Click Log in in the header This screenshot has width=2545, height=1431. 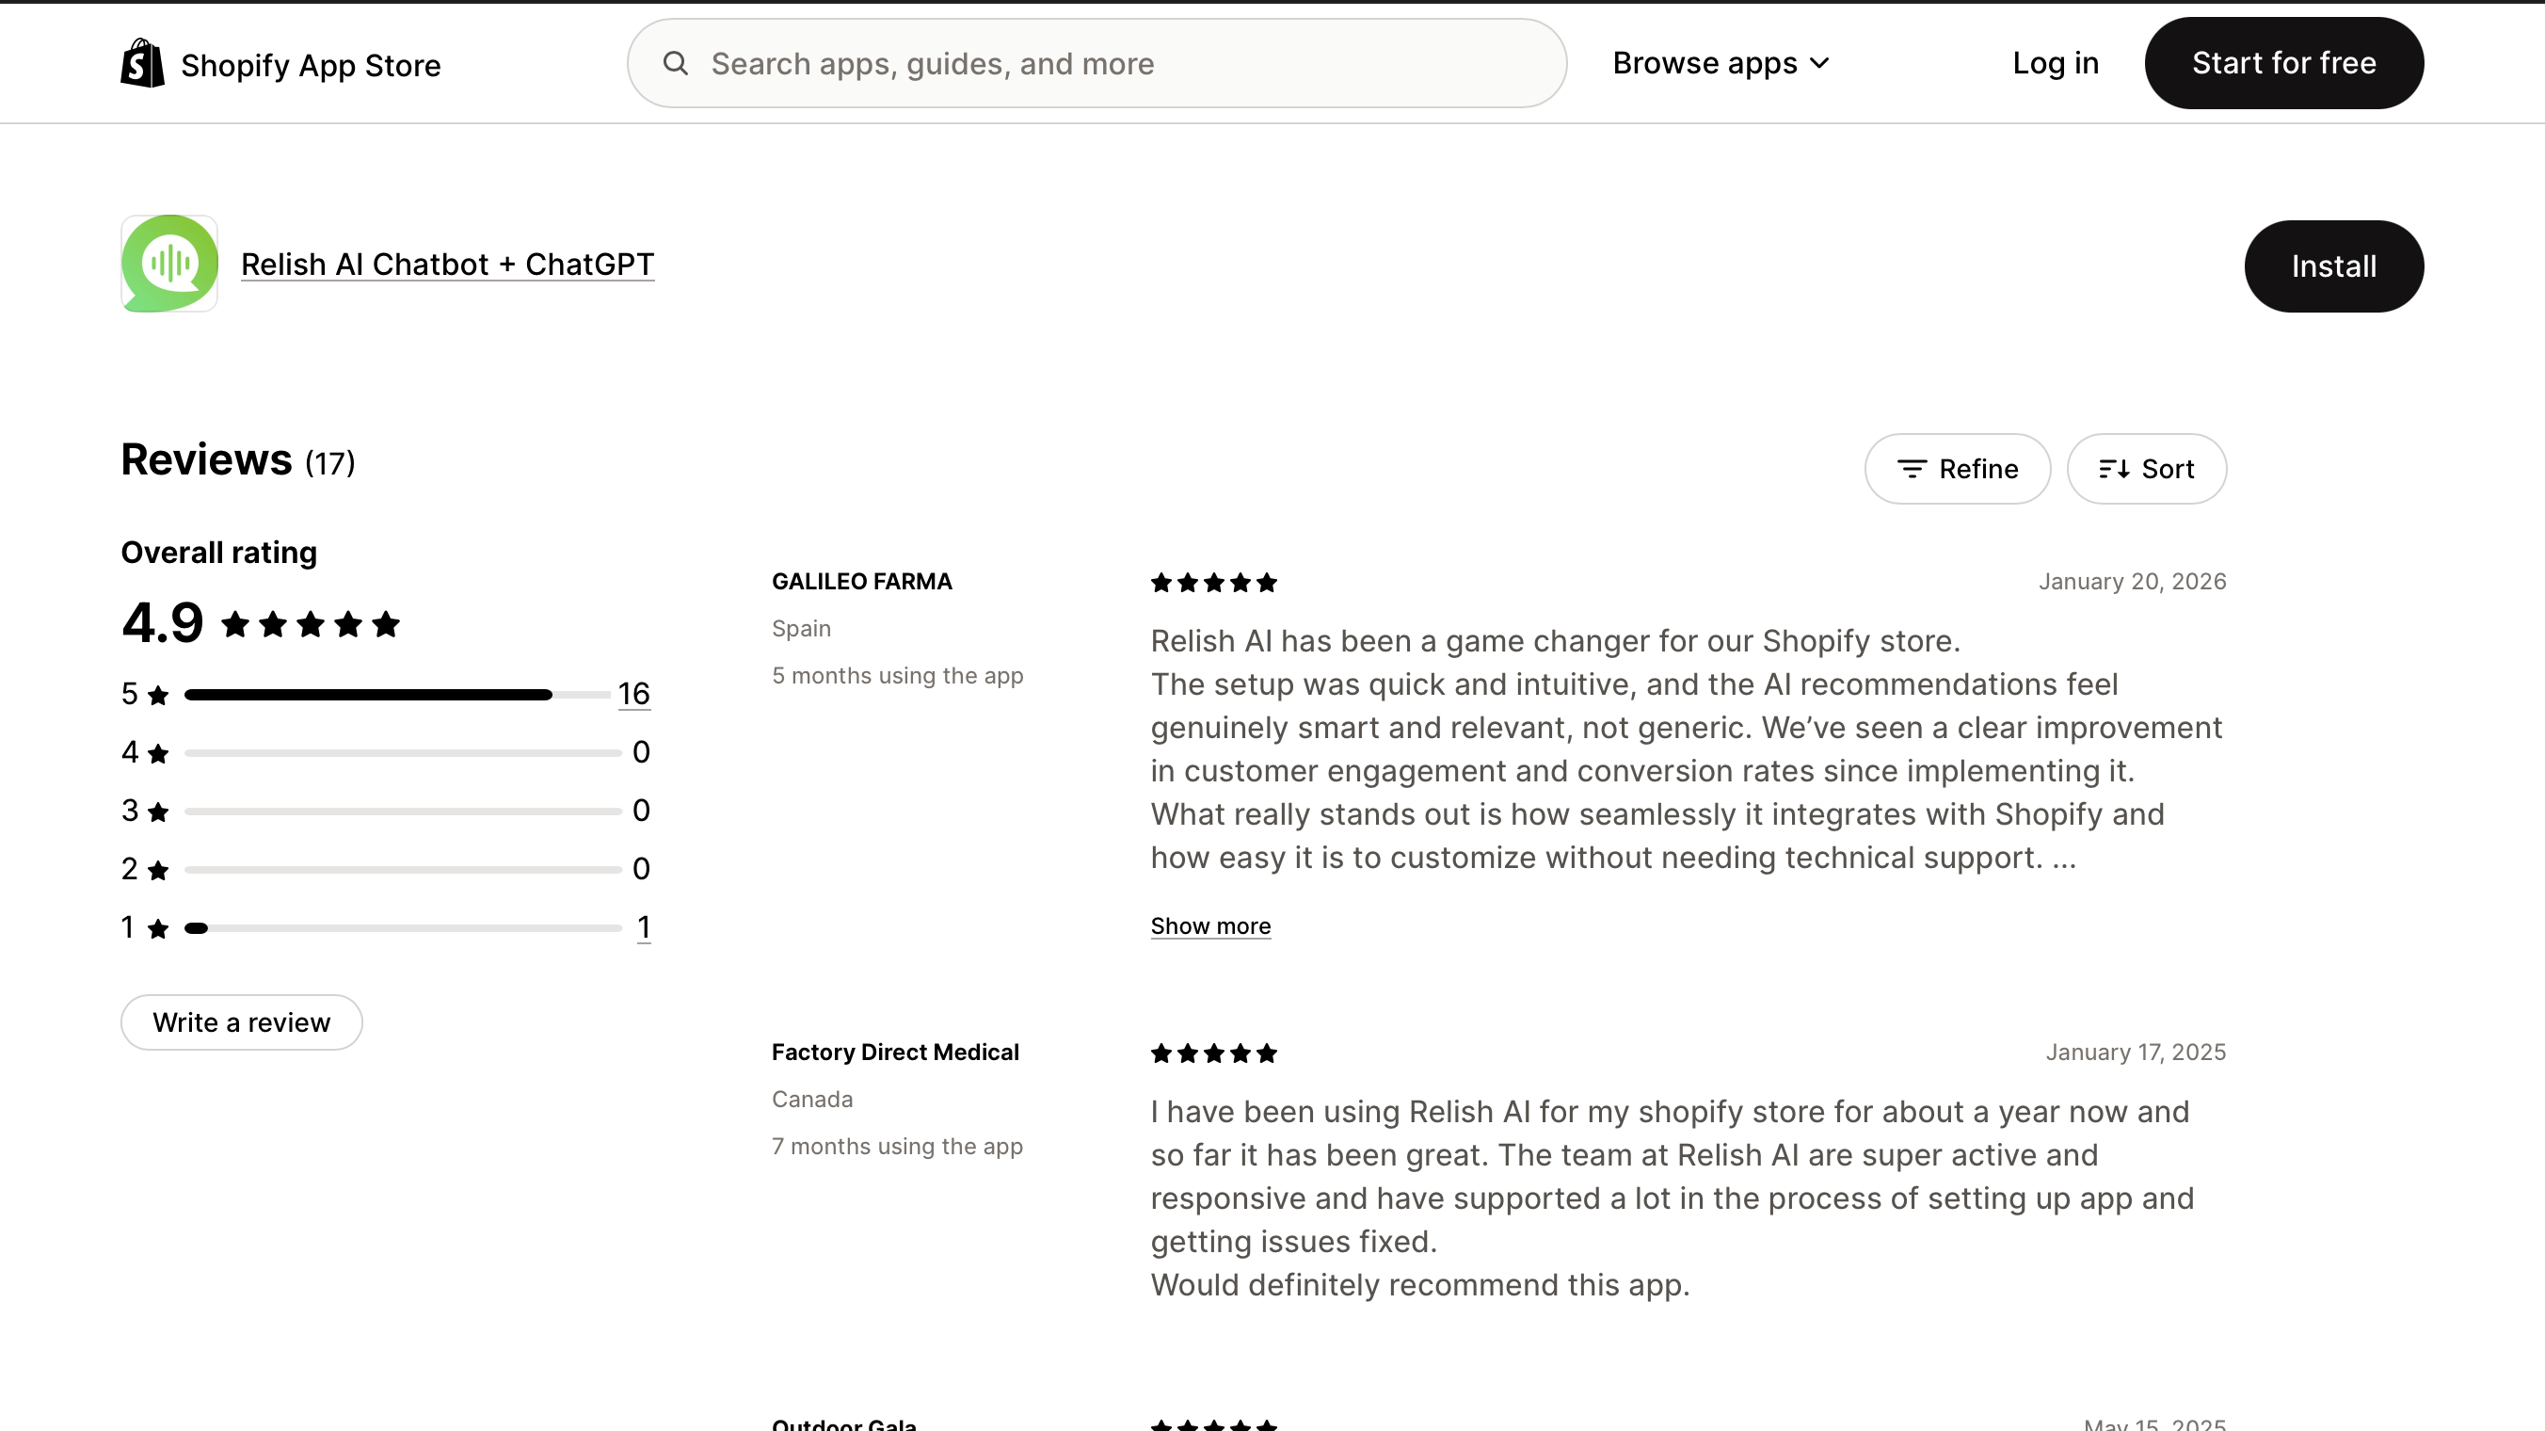[x=2055, y=63]
